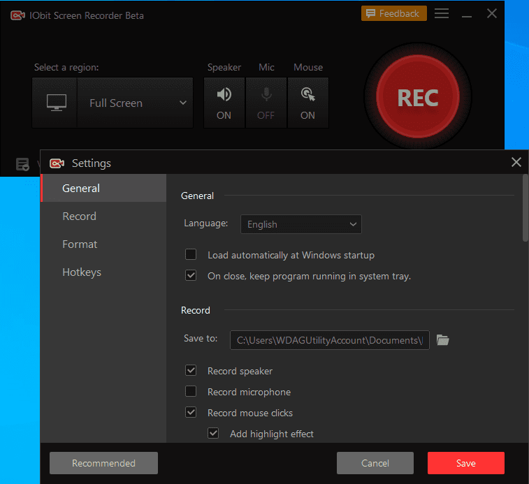The width and height of the screenshot is (529, 484).
Task: Open the Full Screen region dropdown
Action: point(136,103)
